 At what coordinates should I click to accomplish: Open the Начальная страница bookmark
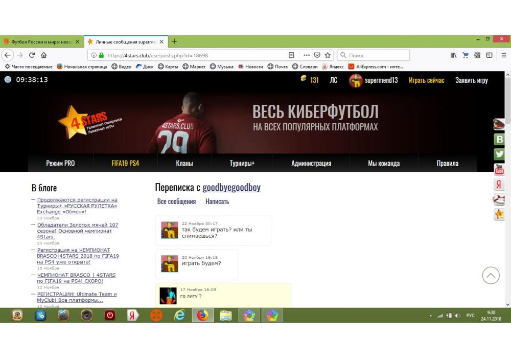pos(82,66)
